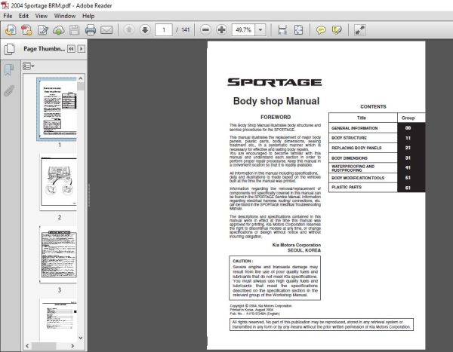Open the zoom level dropdown arrow

(260, 29)
